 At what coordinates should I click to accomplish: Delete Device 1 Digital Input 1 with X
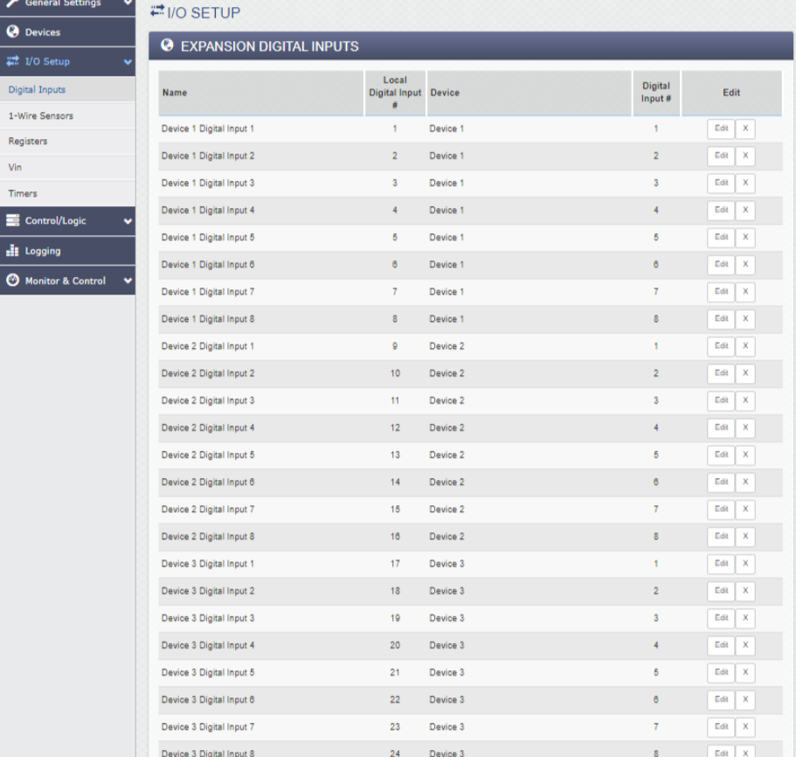[745, 128]
